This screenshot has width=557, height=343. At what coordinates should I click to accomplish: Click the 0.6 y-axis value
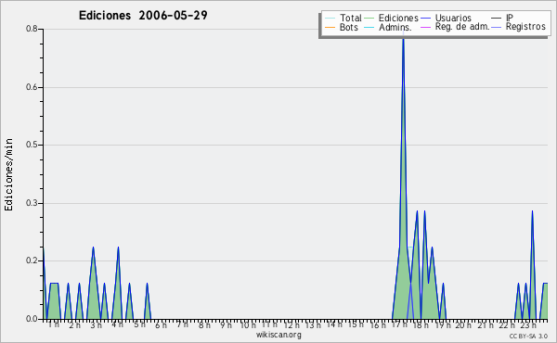[32, 87]
